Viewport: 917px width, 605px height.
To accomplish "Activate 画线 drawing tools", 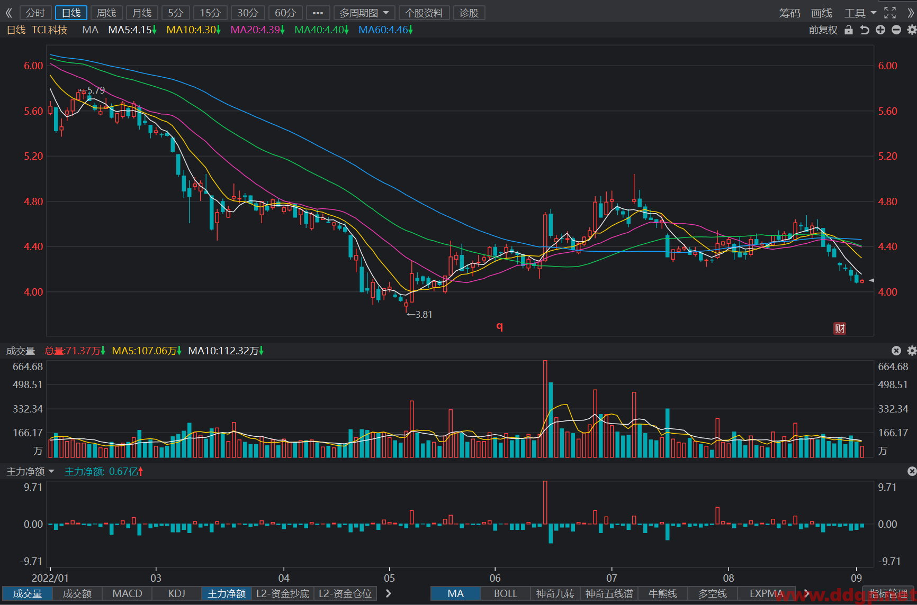I will (x=822, y=13).
